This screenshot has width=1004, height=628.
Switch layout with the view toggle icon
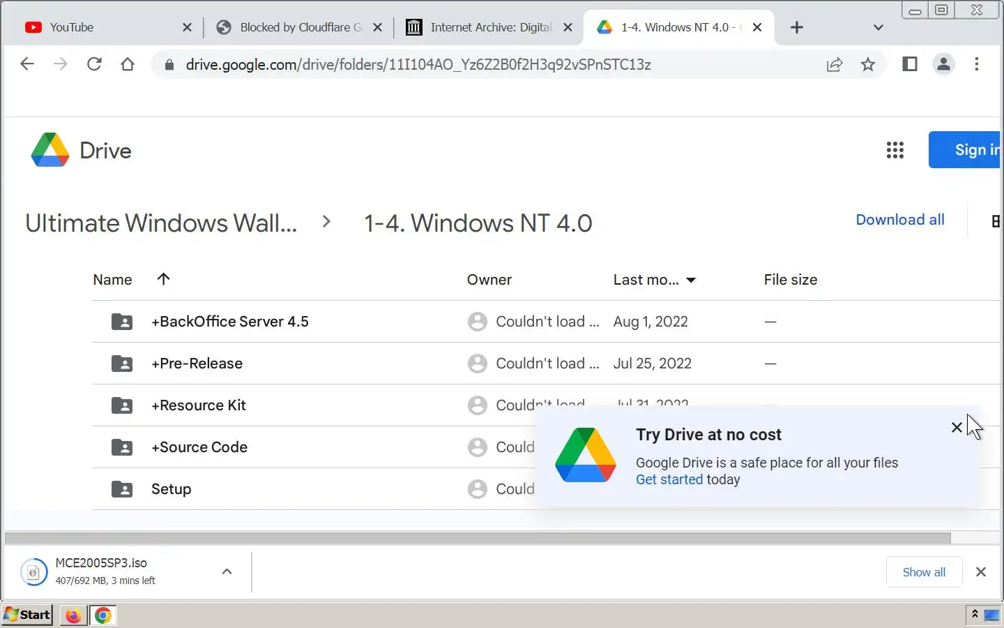(996, 221)
